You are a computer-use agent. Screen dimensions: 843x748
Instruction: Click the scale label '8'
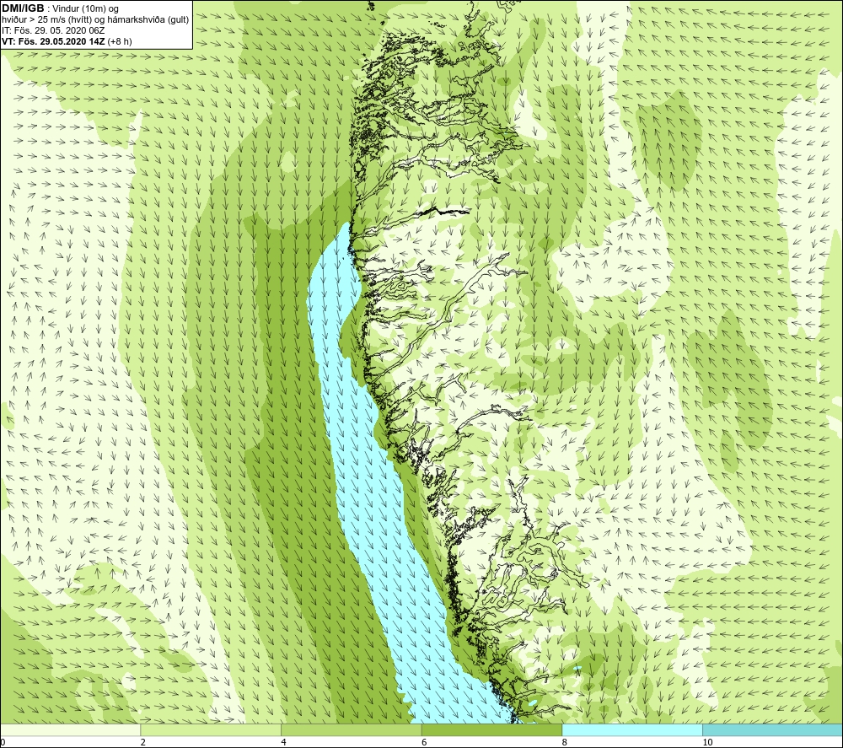(x=565, y=743)
